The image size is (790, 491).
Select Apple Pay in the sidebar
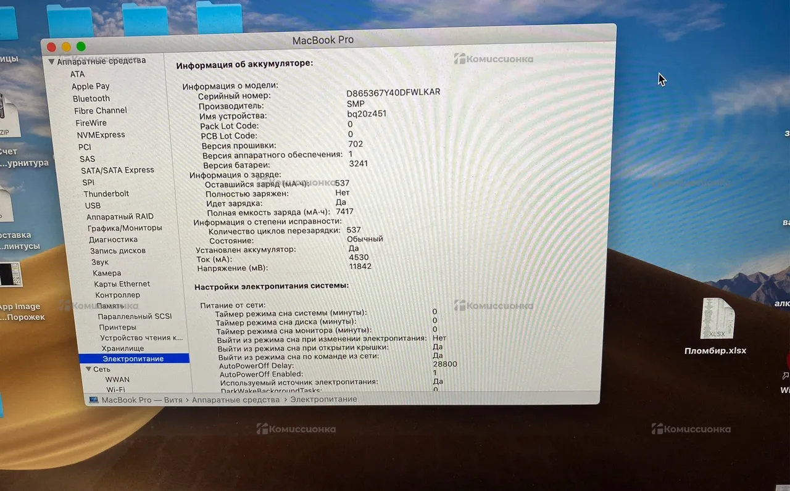(x=90, y=86)
